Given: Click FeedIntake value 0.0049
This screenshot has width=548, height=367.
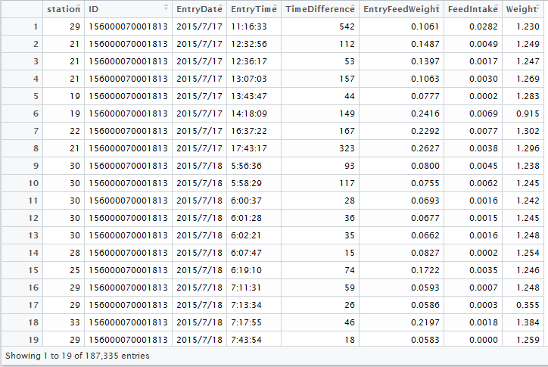Looking at the screenshot, I should 484,44.
